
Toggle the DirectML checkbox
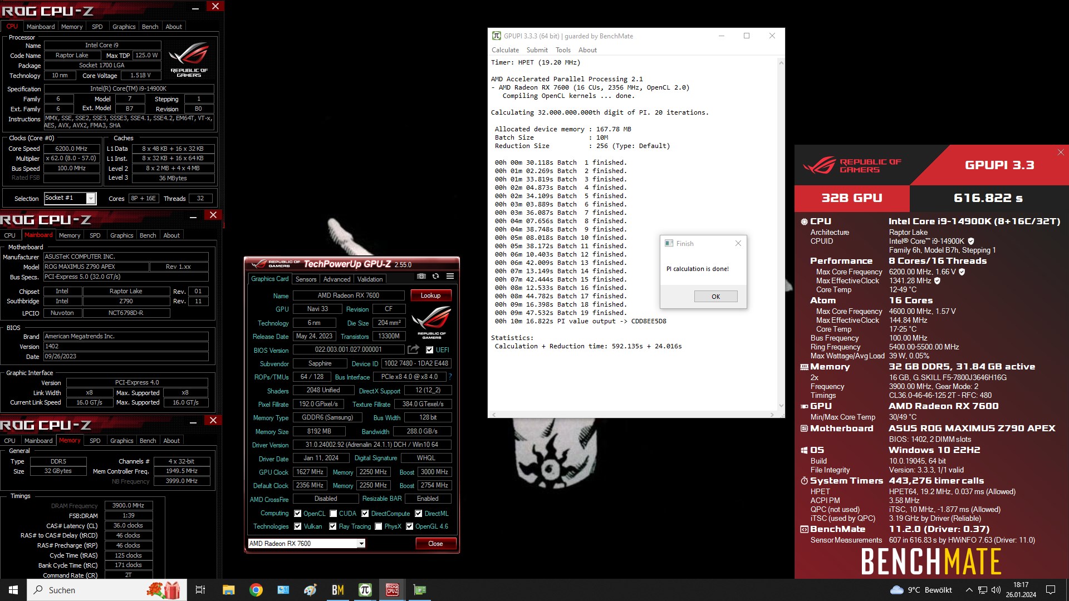pyautogui.click(x=418, y=514)
